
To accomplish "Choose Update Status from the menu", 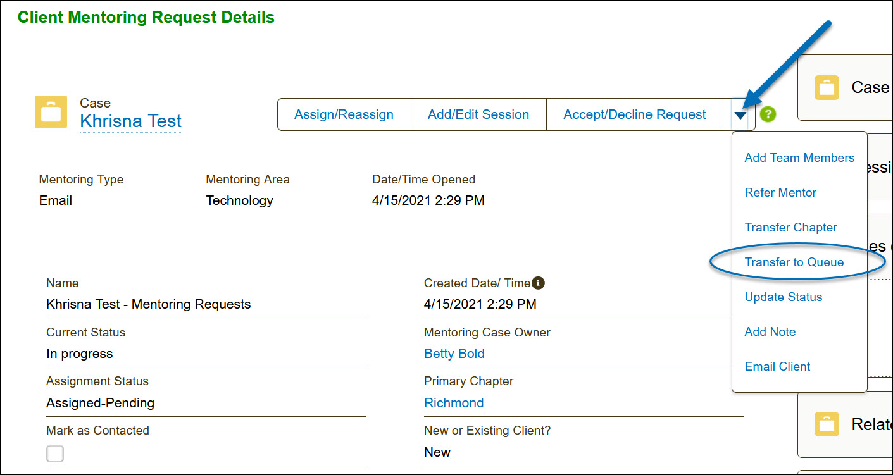I will pyautogui.click(x=783, y=297).
